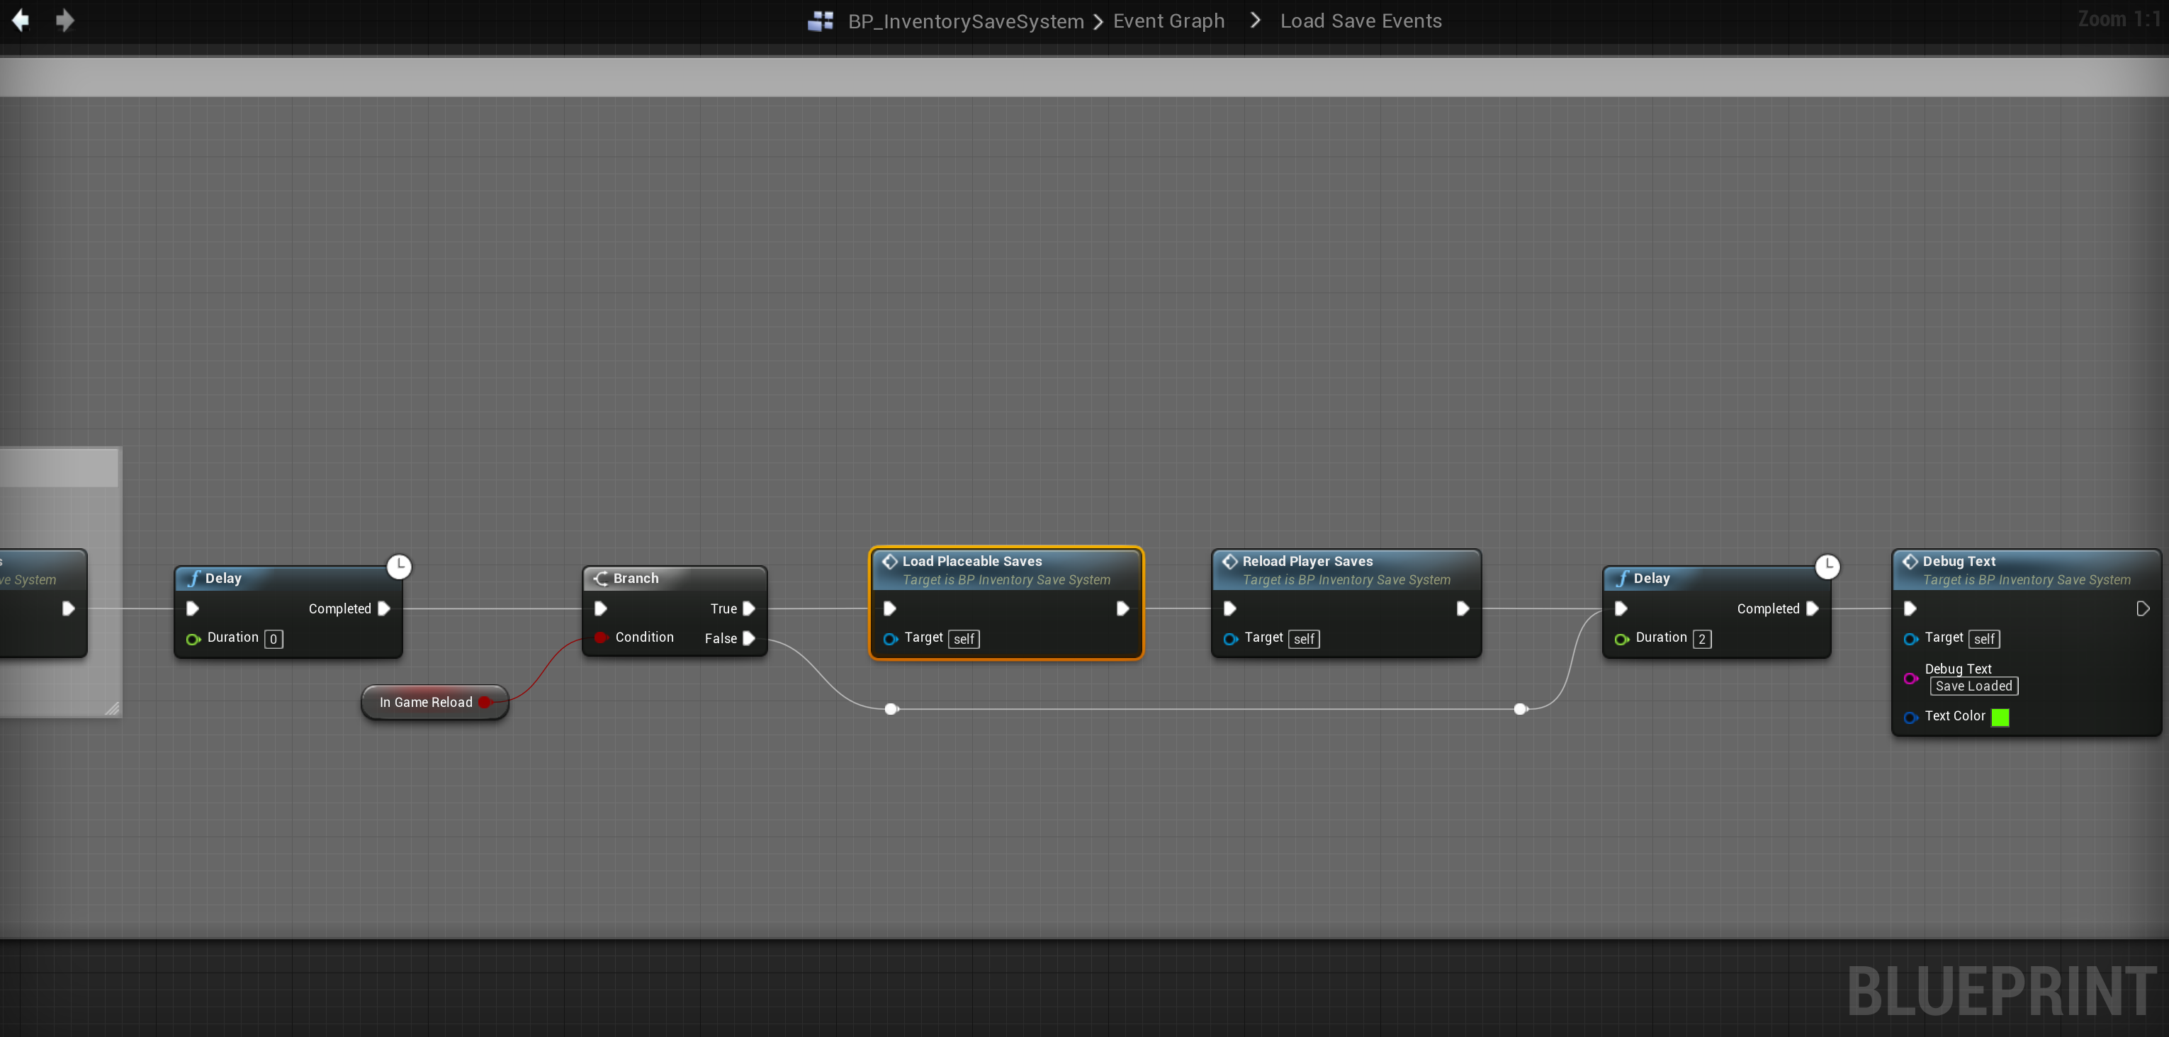This screenshot has height=1037, width=2169.
Task: Click the Reload Player Saves diamond icon
Action: click(x=1229, y=562)
